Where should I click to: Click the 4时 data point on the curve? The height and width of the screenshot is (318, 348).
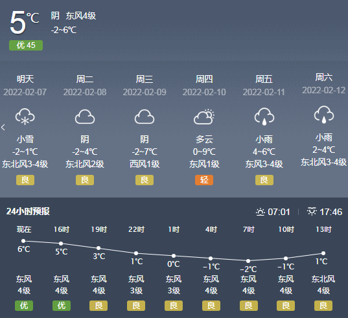(211, 258)
